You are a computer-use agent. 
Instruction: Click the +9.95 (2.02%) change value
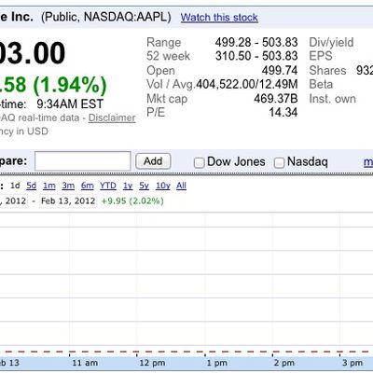tap(132, 200)
